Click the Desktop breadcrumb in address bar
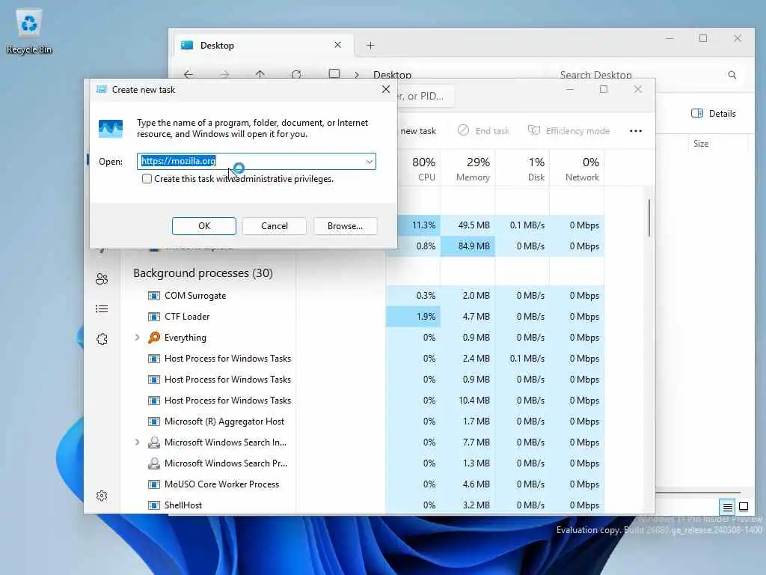Screen dimensions: 766x575 point(392,75)
